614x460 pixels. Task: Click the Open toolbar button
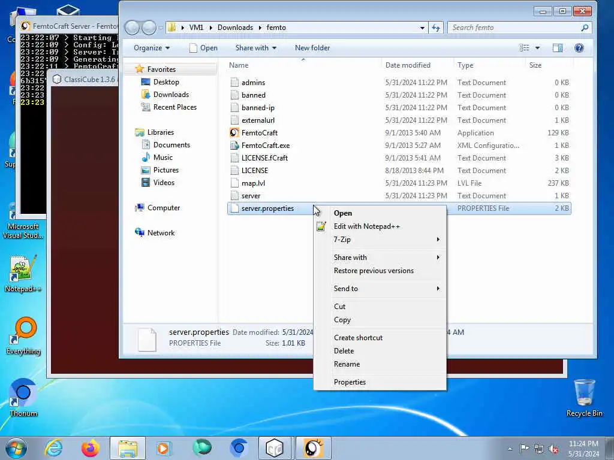click(x=203, y=48)
